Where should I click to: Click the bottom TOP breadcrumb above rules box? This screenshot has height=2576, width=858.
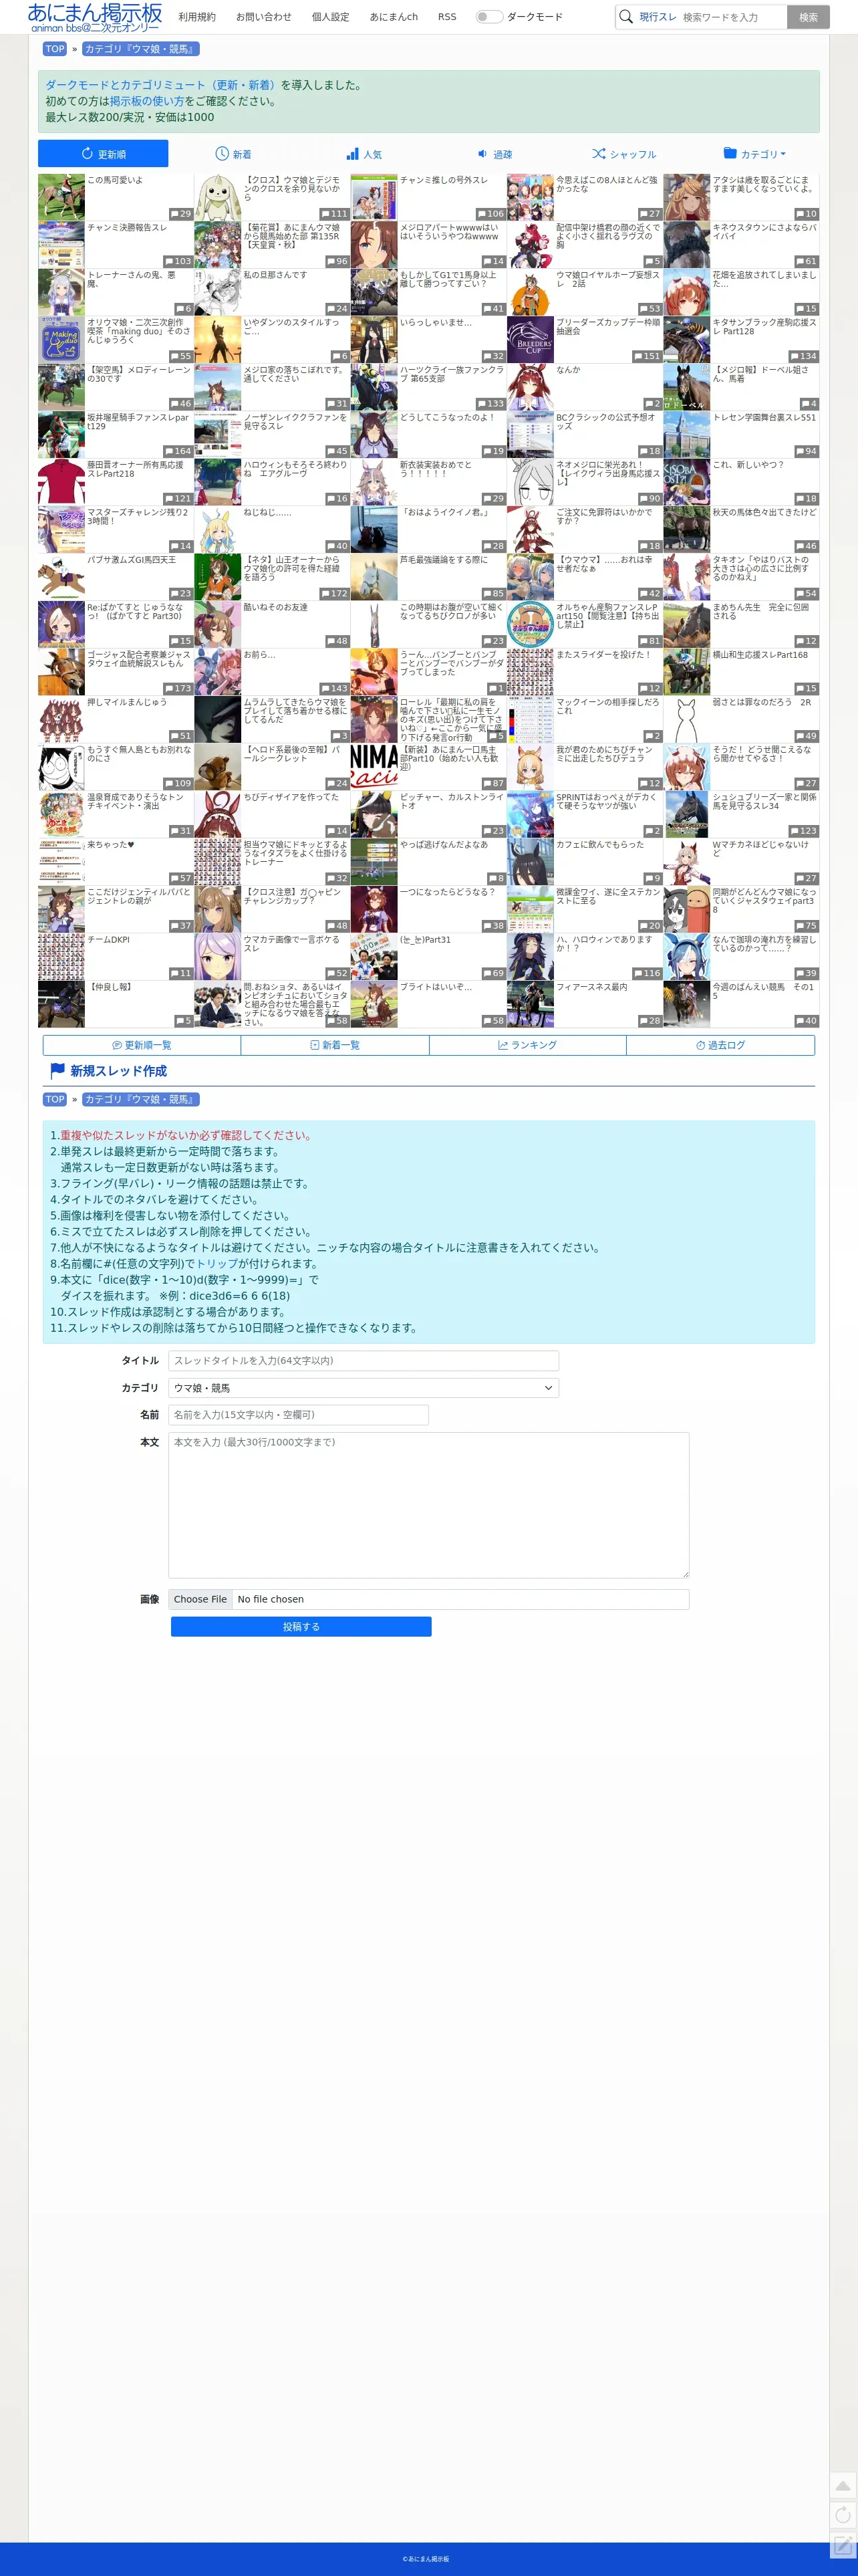click(55, 1099)
